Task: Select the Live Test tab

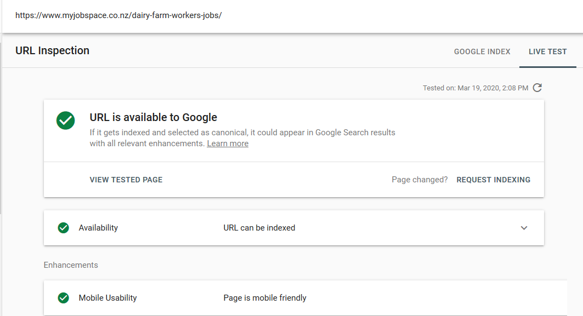Action: click(547, 51)
